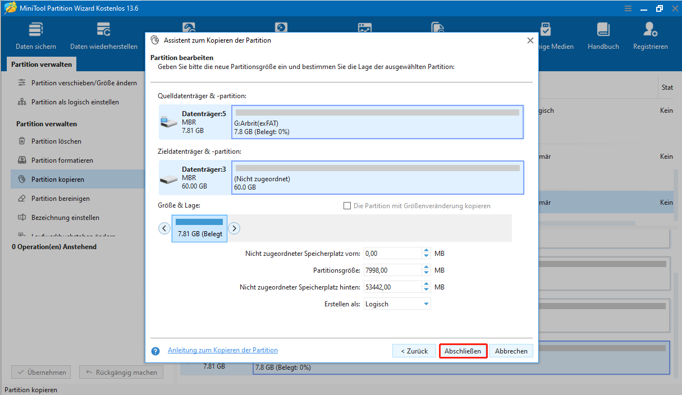Click 'Rückgängig machen' button
Viewport: 682px width, 395px height.
[121, 372]
